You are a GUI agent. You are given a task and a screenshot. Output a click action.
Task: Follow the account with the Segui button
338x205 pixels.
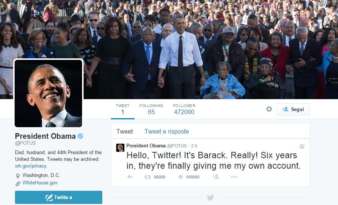click(x=293, y=109)
